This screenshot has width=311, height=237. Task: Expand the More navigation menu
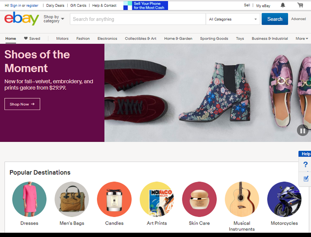point(302,38)
